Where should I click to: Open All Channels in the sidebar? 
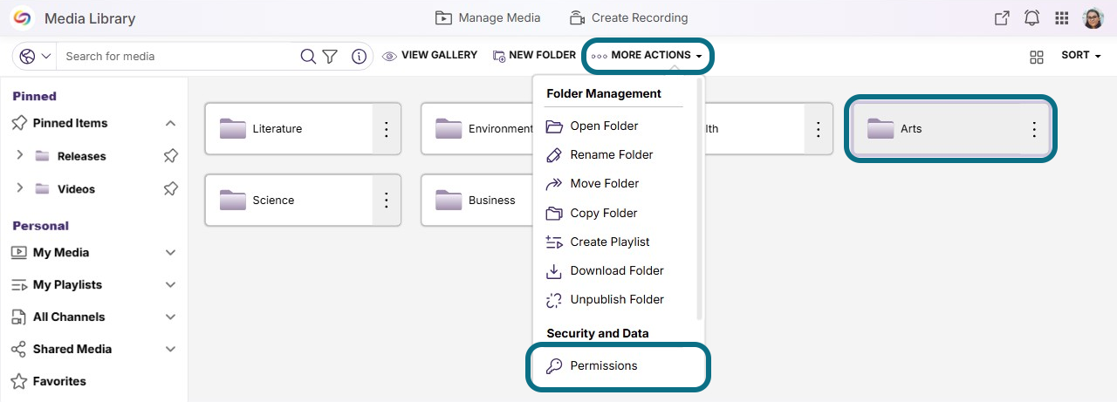(x=69, y=317)
